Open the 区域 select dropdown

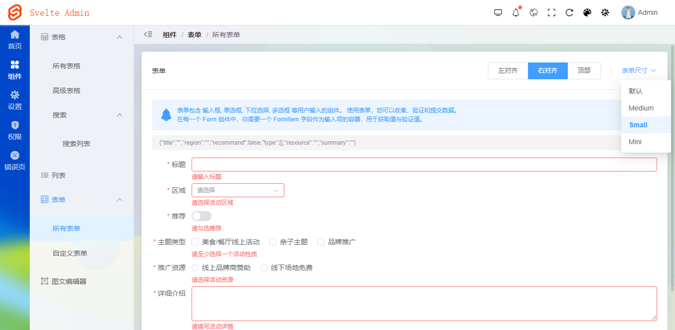238,190
